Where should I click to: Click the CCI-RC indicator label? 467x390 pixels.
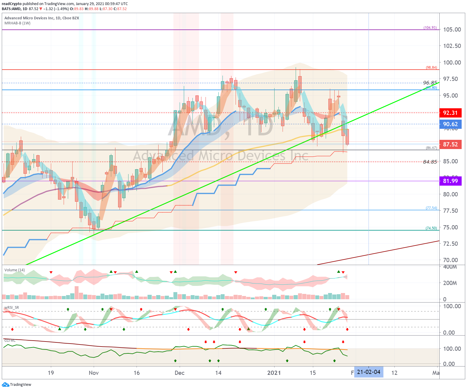10,341
